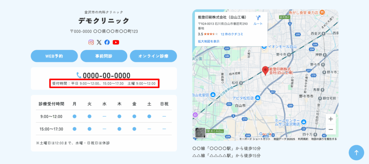
Task: Open the オンライン診療 button
Action: click(153, 56)
